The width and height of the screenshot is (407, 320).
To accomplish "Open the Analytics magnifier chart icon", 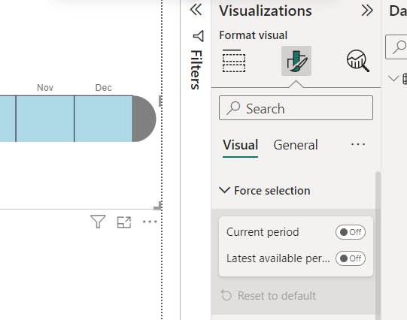I will pos(358,61).
